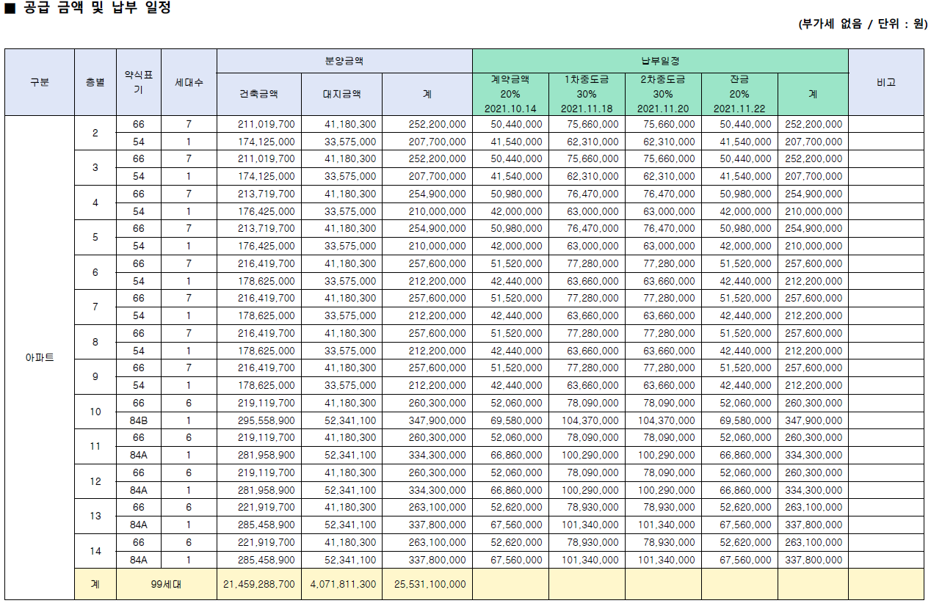Image resolution: width=931 pixels, height=606 pixels.
Task: Select total 건축금액 '21,459,288,700'
Action: click(x=259, y=584)
